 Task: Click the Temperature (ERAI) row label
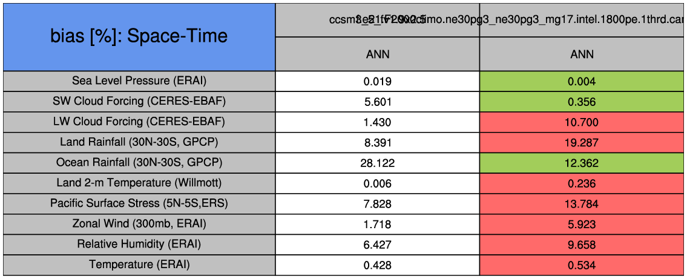click(x=139, y=264)
